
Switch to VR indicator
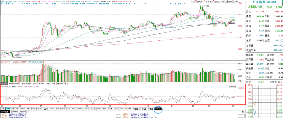[x=73, y=109]
